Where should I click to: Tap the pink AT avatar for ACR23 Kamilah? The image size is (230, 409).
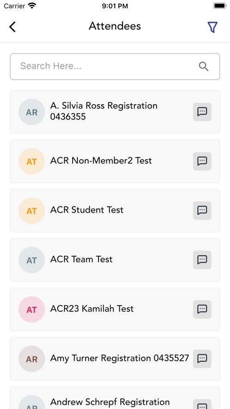[x=32, y=309]
